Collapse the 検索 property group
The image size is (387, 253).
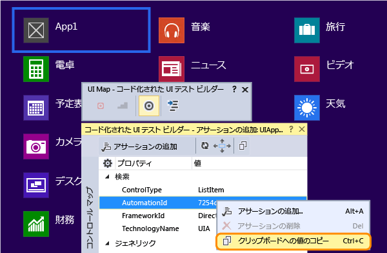(107, 177)
